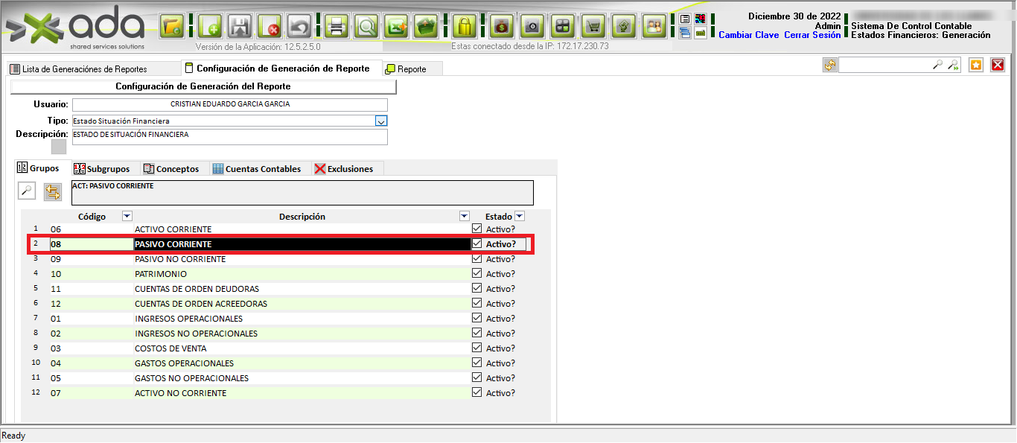Toggle the Activo checkbox for PATRIMONIO
The image size is (1017, 443).
477,273
